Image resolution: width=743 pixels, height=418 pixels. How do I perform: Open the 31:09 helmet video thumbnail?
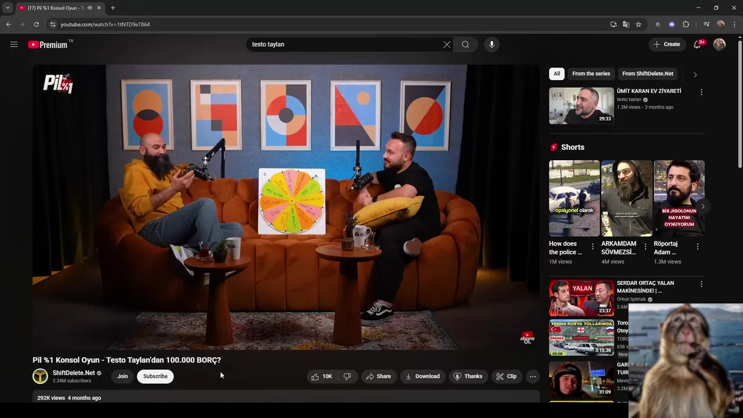tap(582, 379)
